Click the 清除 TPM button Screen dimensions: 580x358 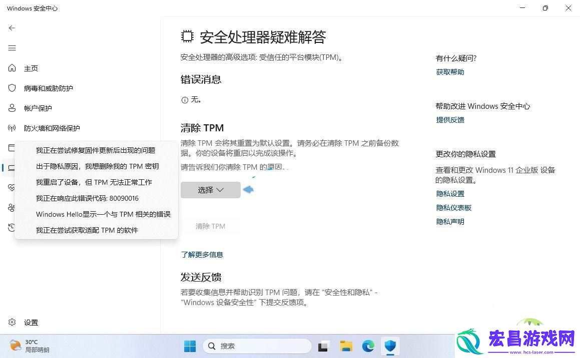point(210,226)
